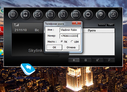Close the Телефоная книга dialog
The height and width of the screenshot is (92, 127).
[x=77, y=23]
